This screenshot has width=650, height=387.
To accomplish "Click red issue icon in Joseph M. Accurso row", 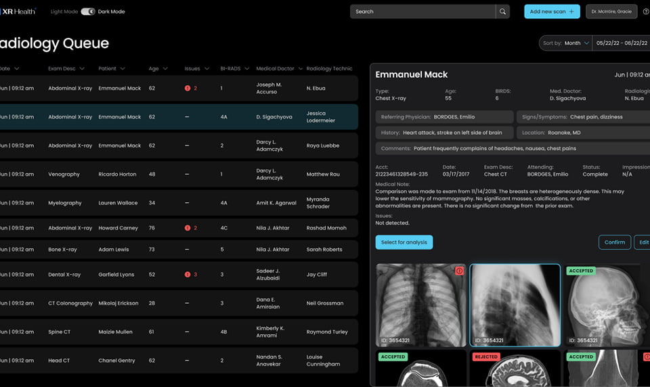I will [188, 88].
